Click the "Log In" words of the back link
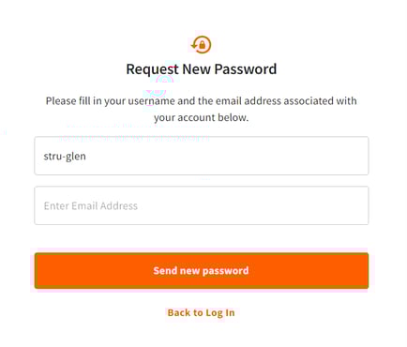Image resolution: width=407 pixels, height=347 pixels. [220, 313]
